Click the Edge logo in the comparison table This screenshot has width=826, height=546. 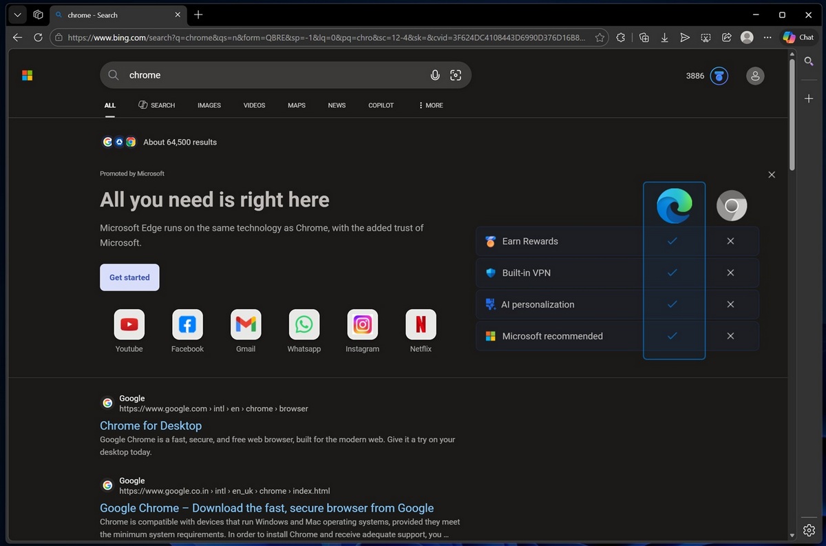click(673, 204)
